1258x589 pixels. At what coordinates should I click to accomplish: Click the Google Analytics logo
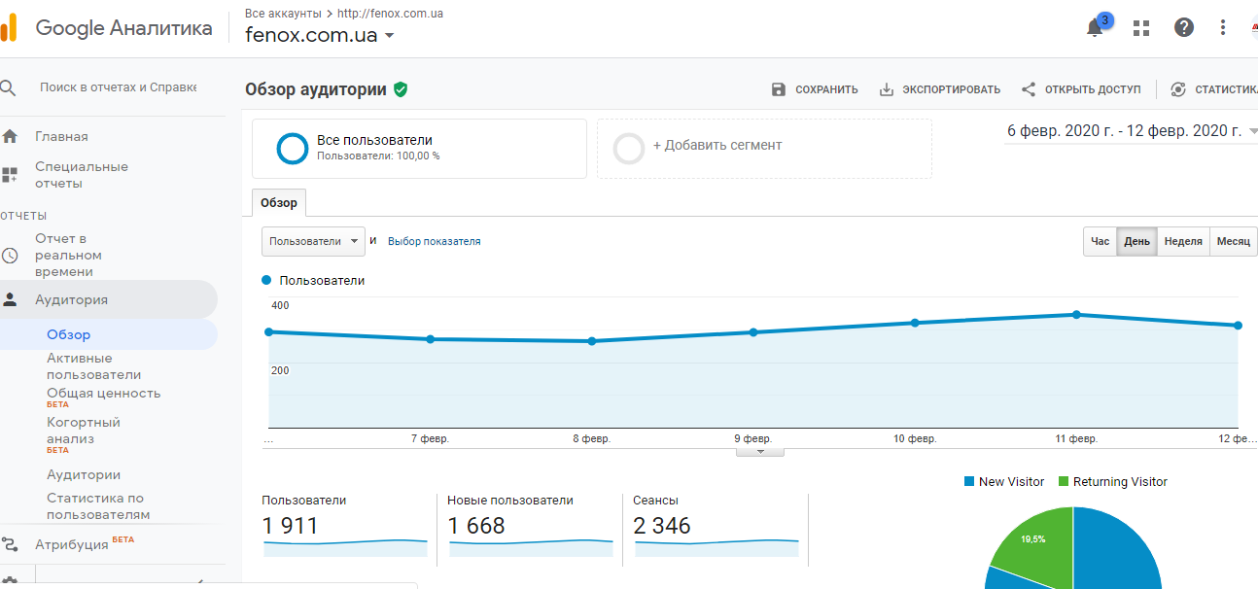pos(9,27)
